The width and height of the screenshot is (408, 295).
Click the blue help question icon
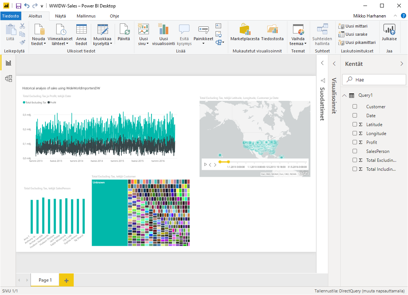click(x=403, y=16)
